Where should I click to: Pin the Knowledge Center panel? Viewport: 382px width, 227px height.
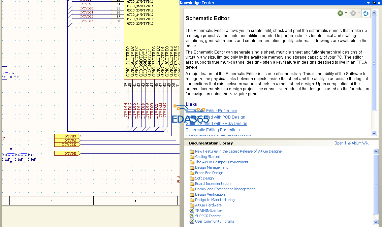coord(374,3)
